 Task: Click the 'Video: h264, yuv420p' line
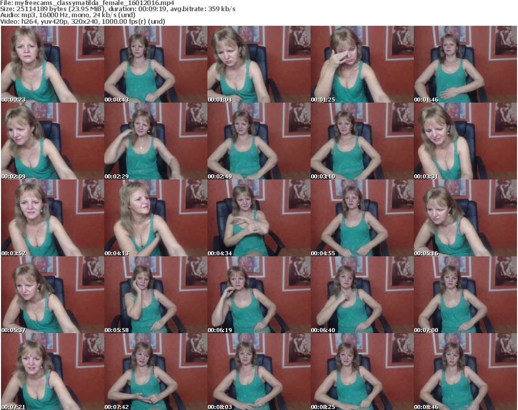(x=83, y=21)
